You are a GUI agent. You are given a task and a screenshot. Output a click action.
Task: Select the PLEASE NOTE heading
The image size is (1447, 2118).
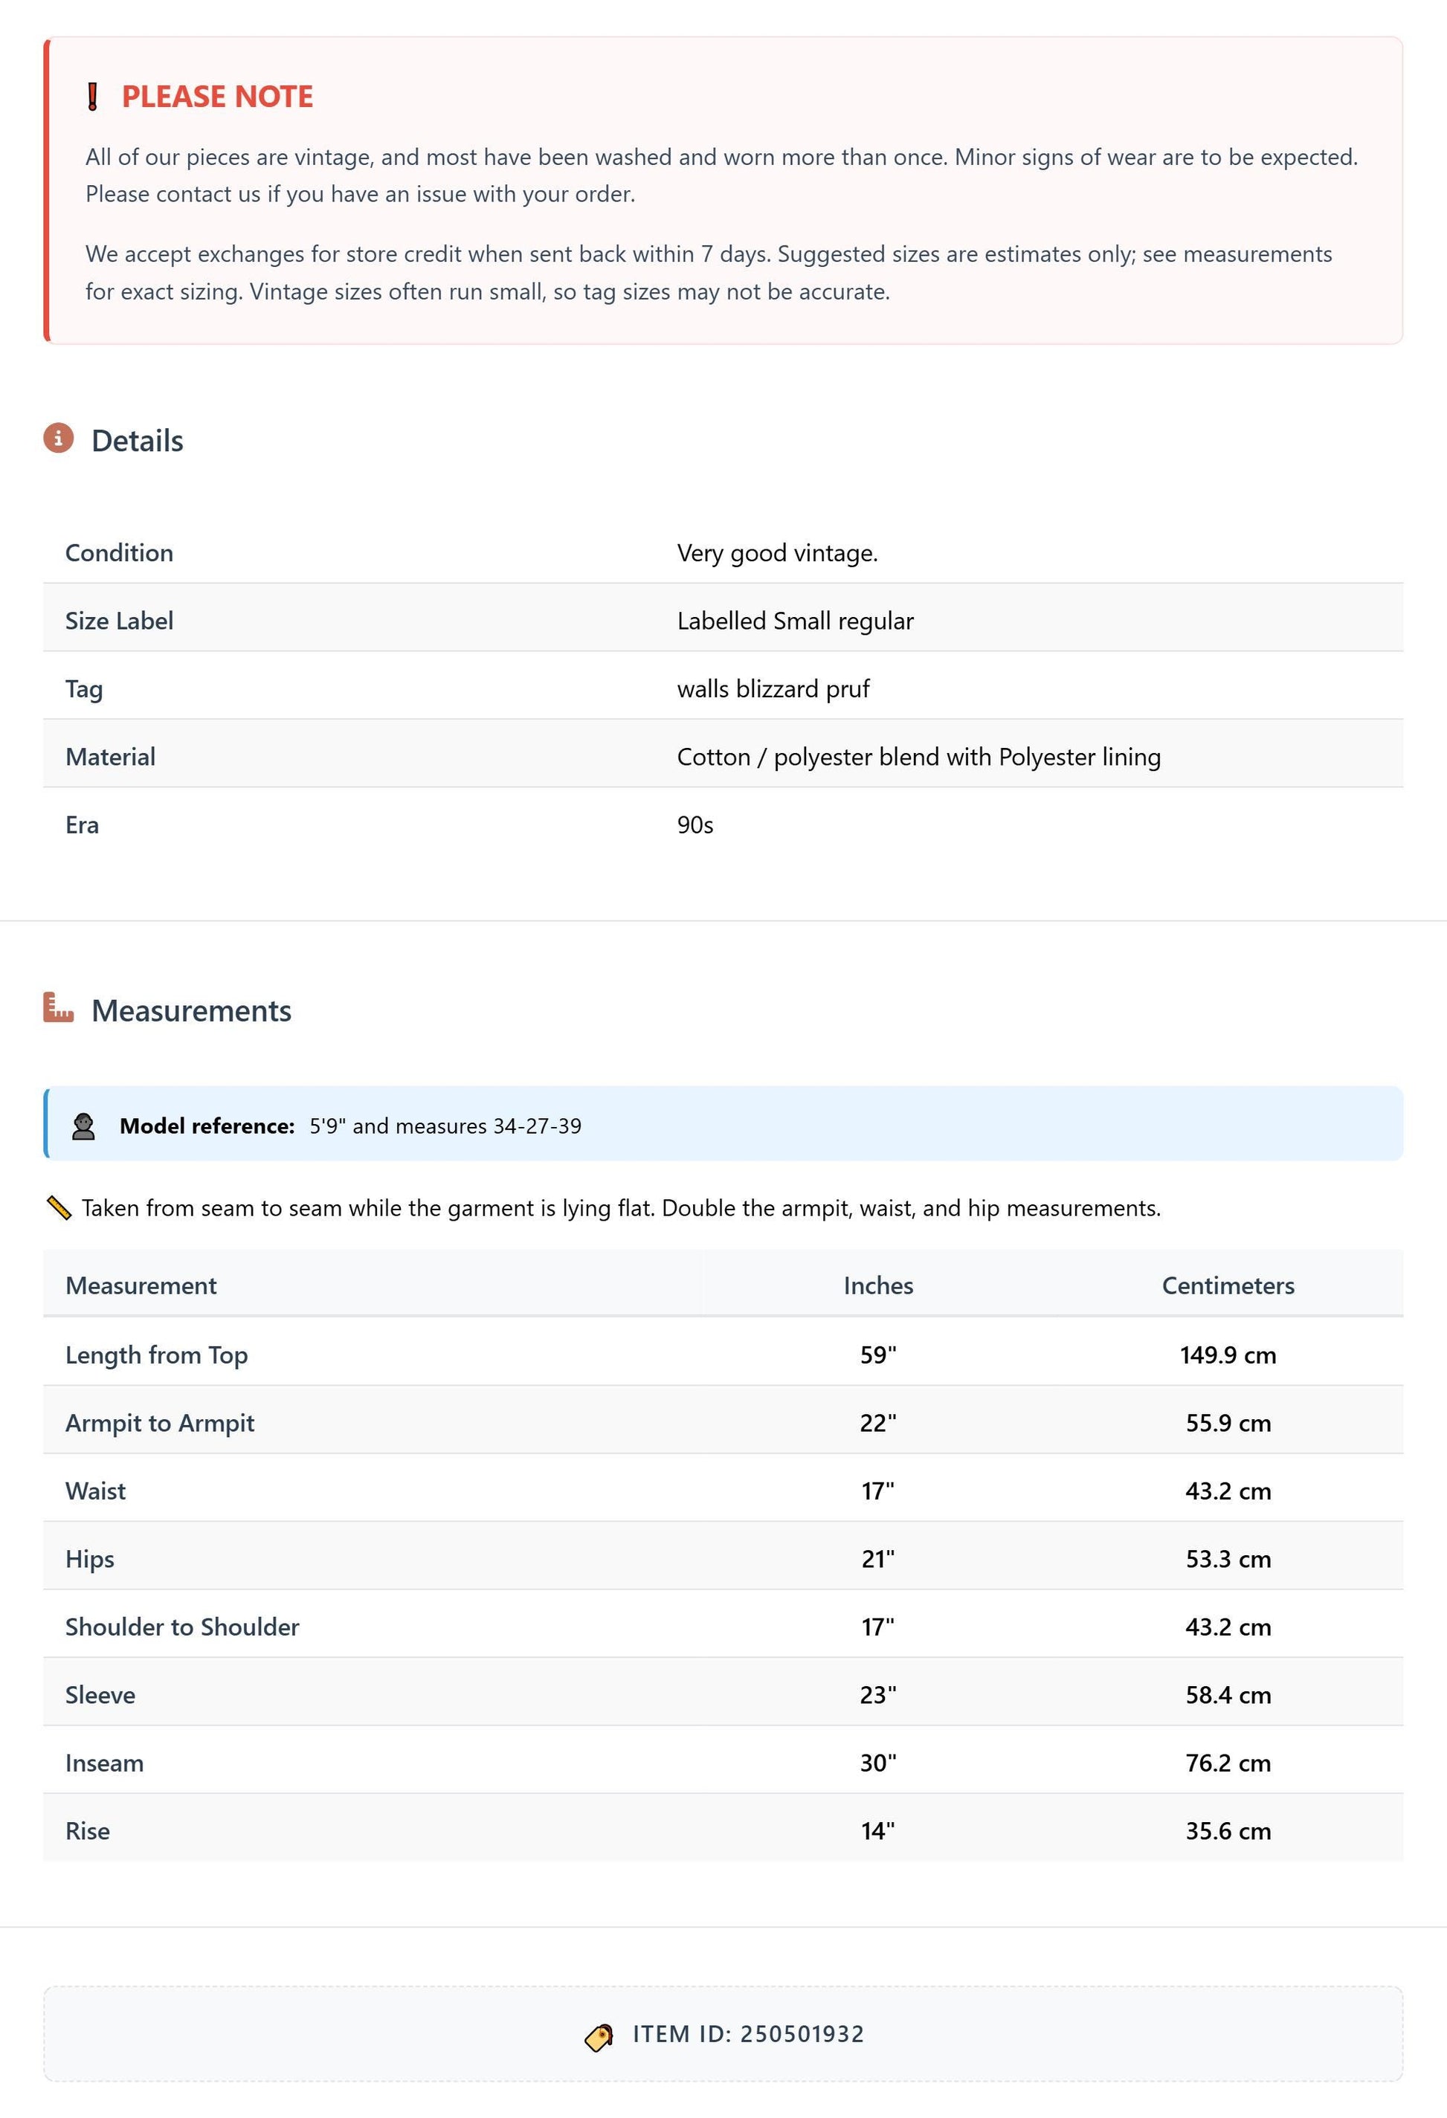(x=217, y=97)
